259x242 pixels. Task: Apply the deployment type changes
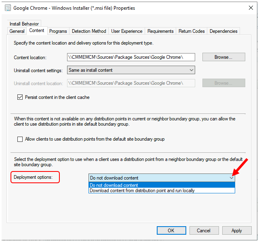pyautogui.click(x=237, y=231)
